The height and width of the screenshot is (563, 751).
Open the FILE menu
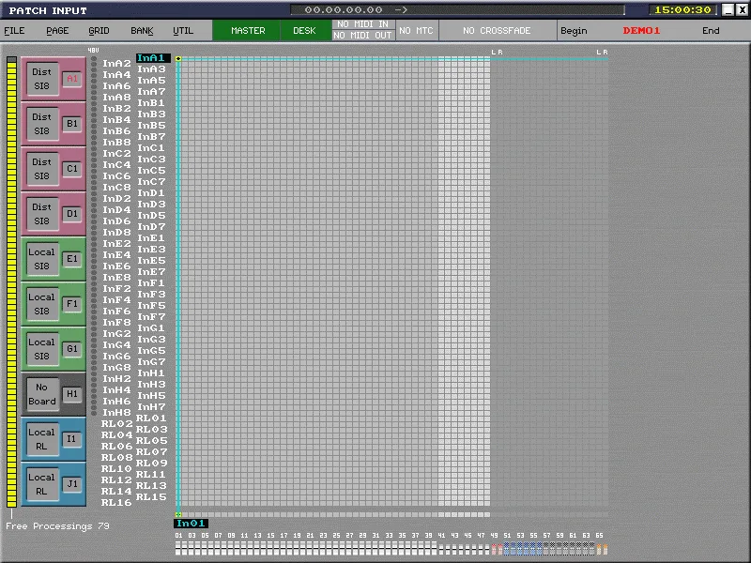[14, 31]
